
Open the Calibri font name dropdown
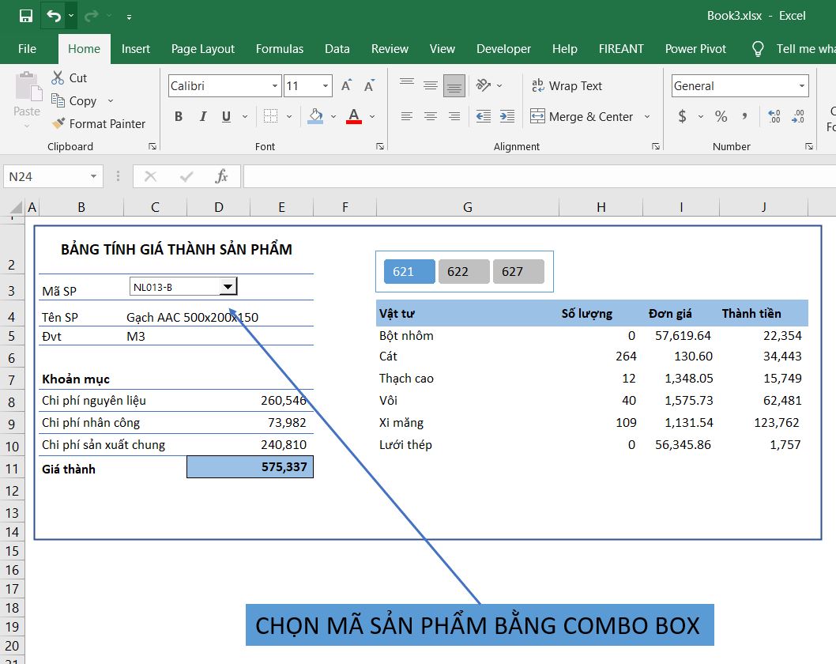pos(275,86)
